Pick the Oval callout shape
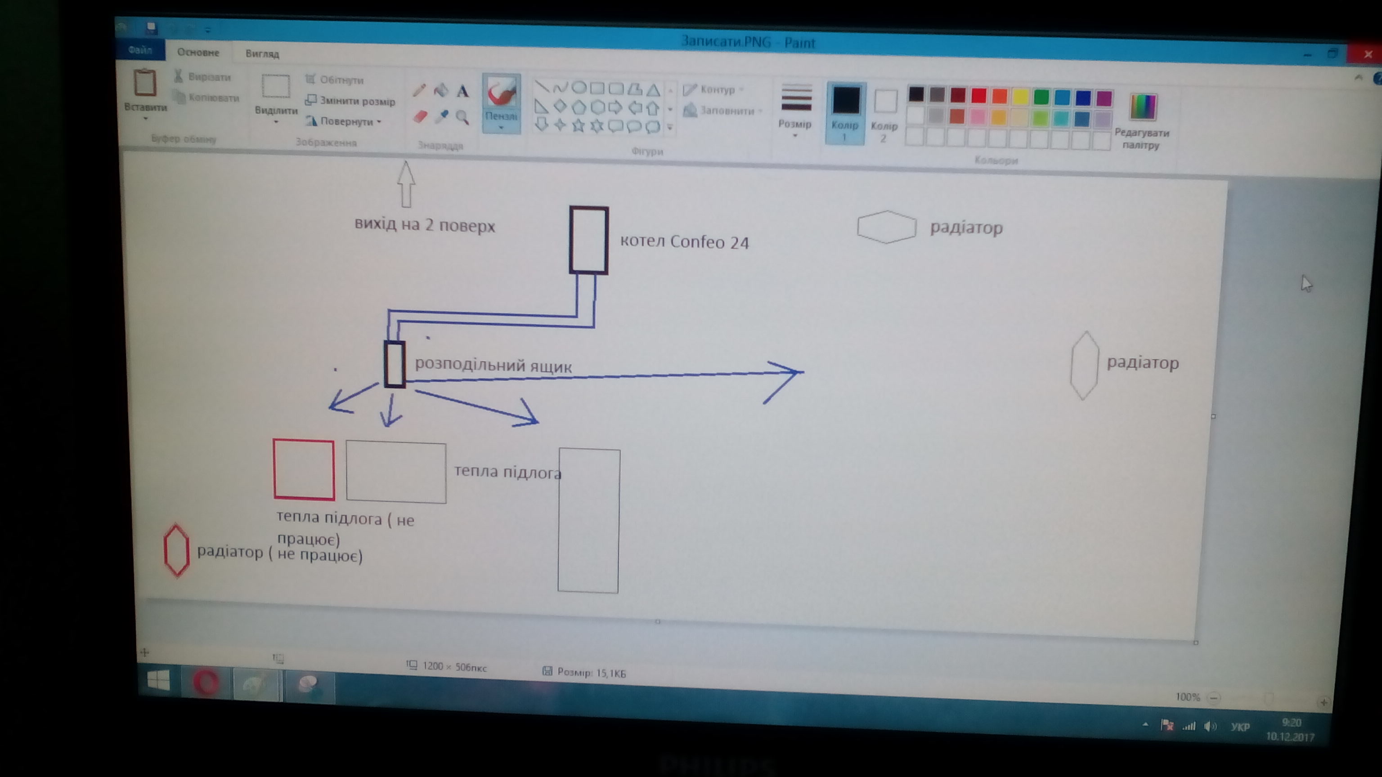The image size is (1382, 777). (634, 127)
